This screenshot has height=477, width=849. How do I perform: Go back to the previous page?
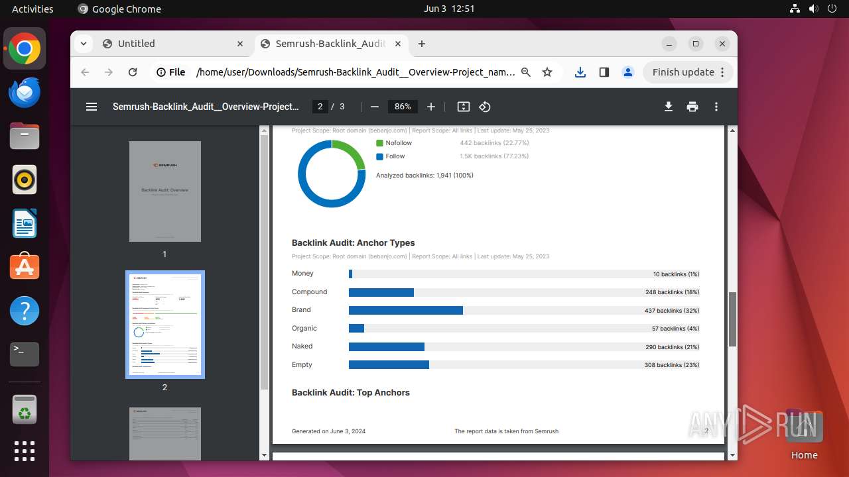[x=85, y=72]
